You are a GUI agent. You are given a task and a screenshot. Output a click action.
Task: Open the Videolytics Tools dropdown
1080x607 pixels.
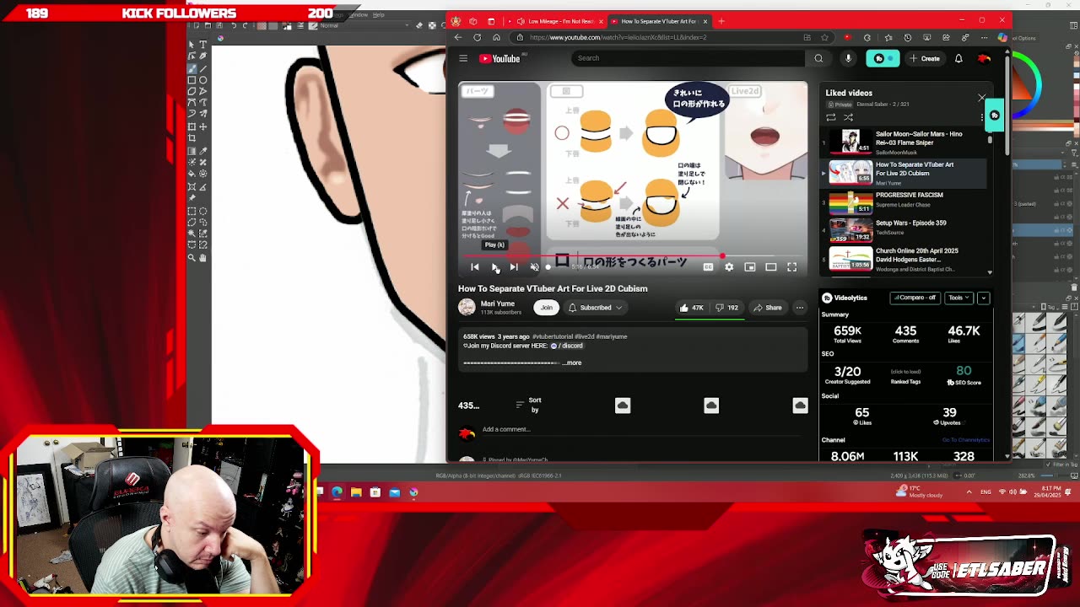[958, 298]
